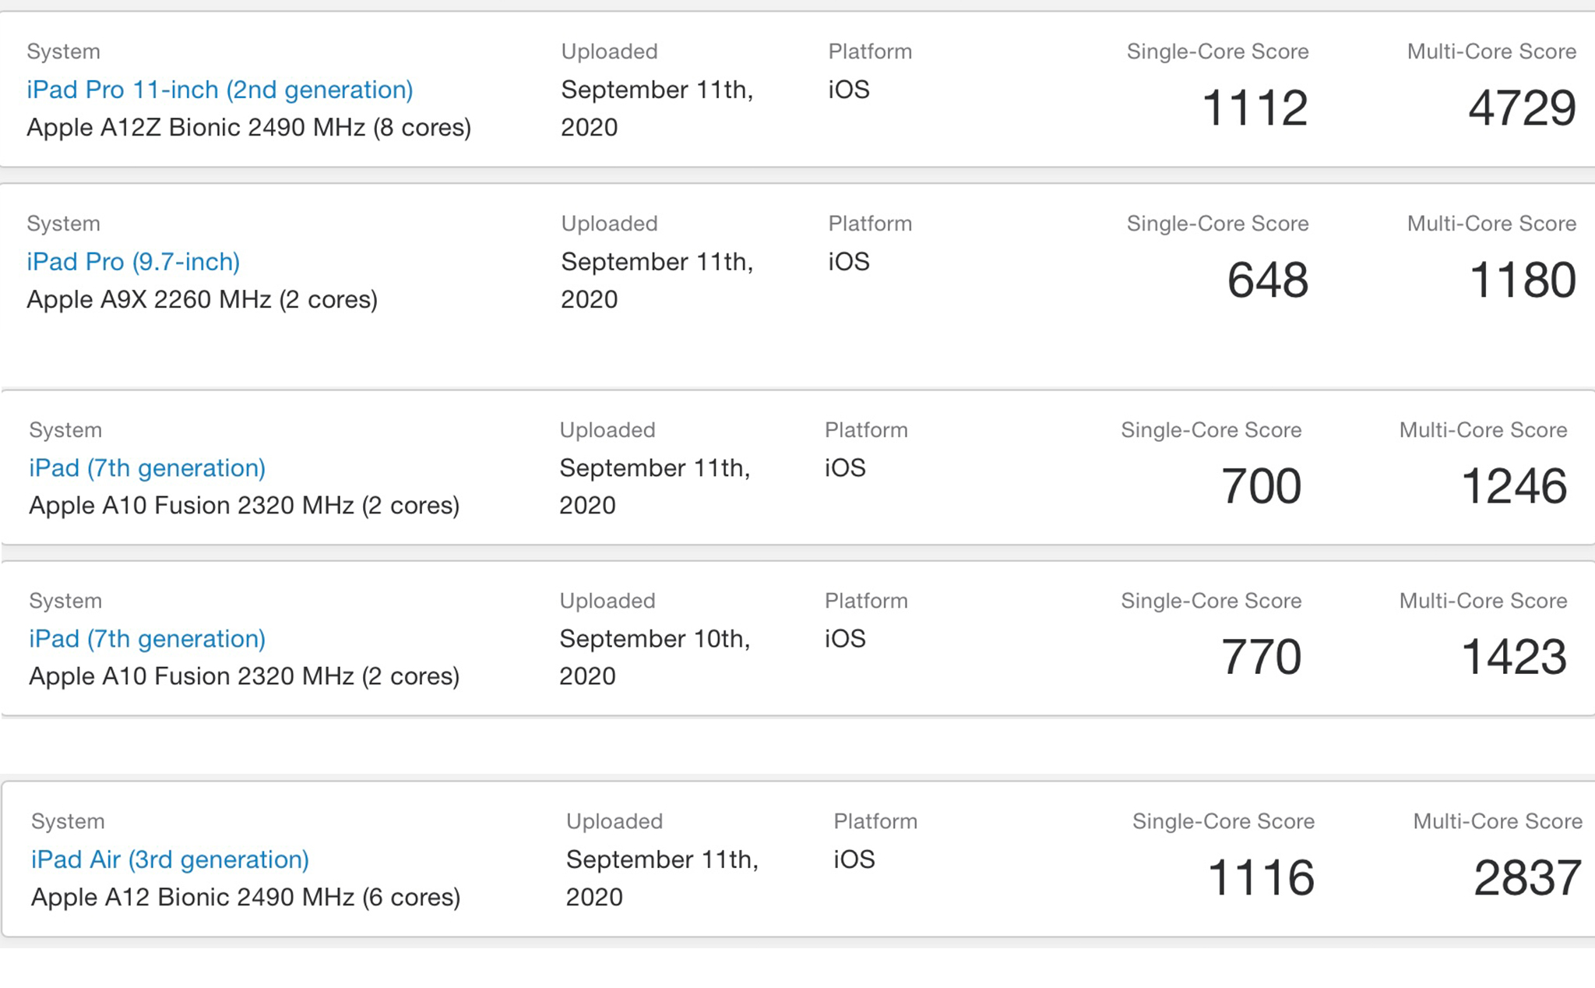This screenshot has height=988, width=1595.
Task: Open the iPad Air (3rd generation) link
Action: (170, 859)
